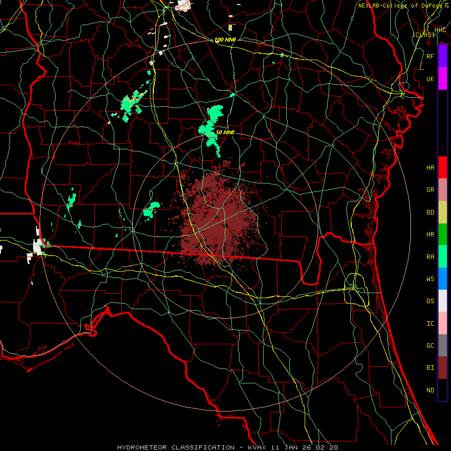Click the blue WS legend color swatch
The height and width of the screenshot is (451, 451).
(442, 279)
